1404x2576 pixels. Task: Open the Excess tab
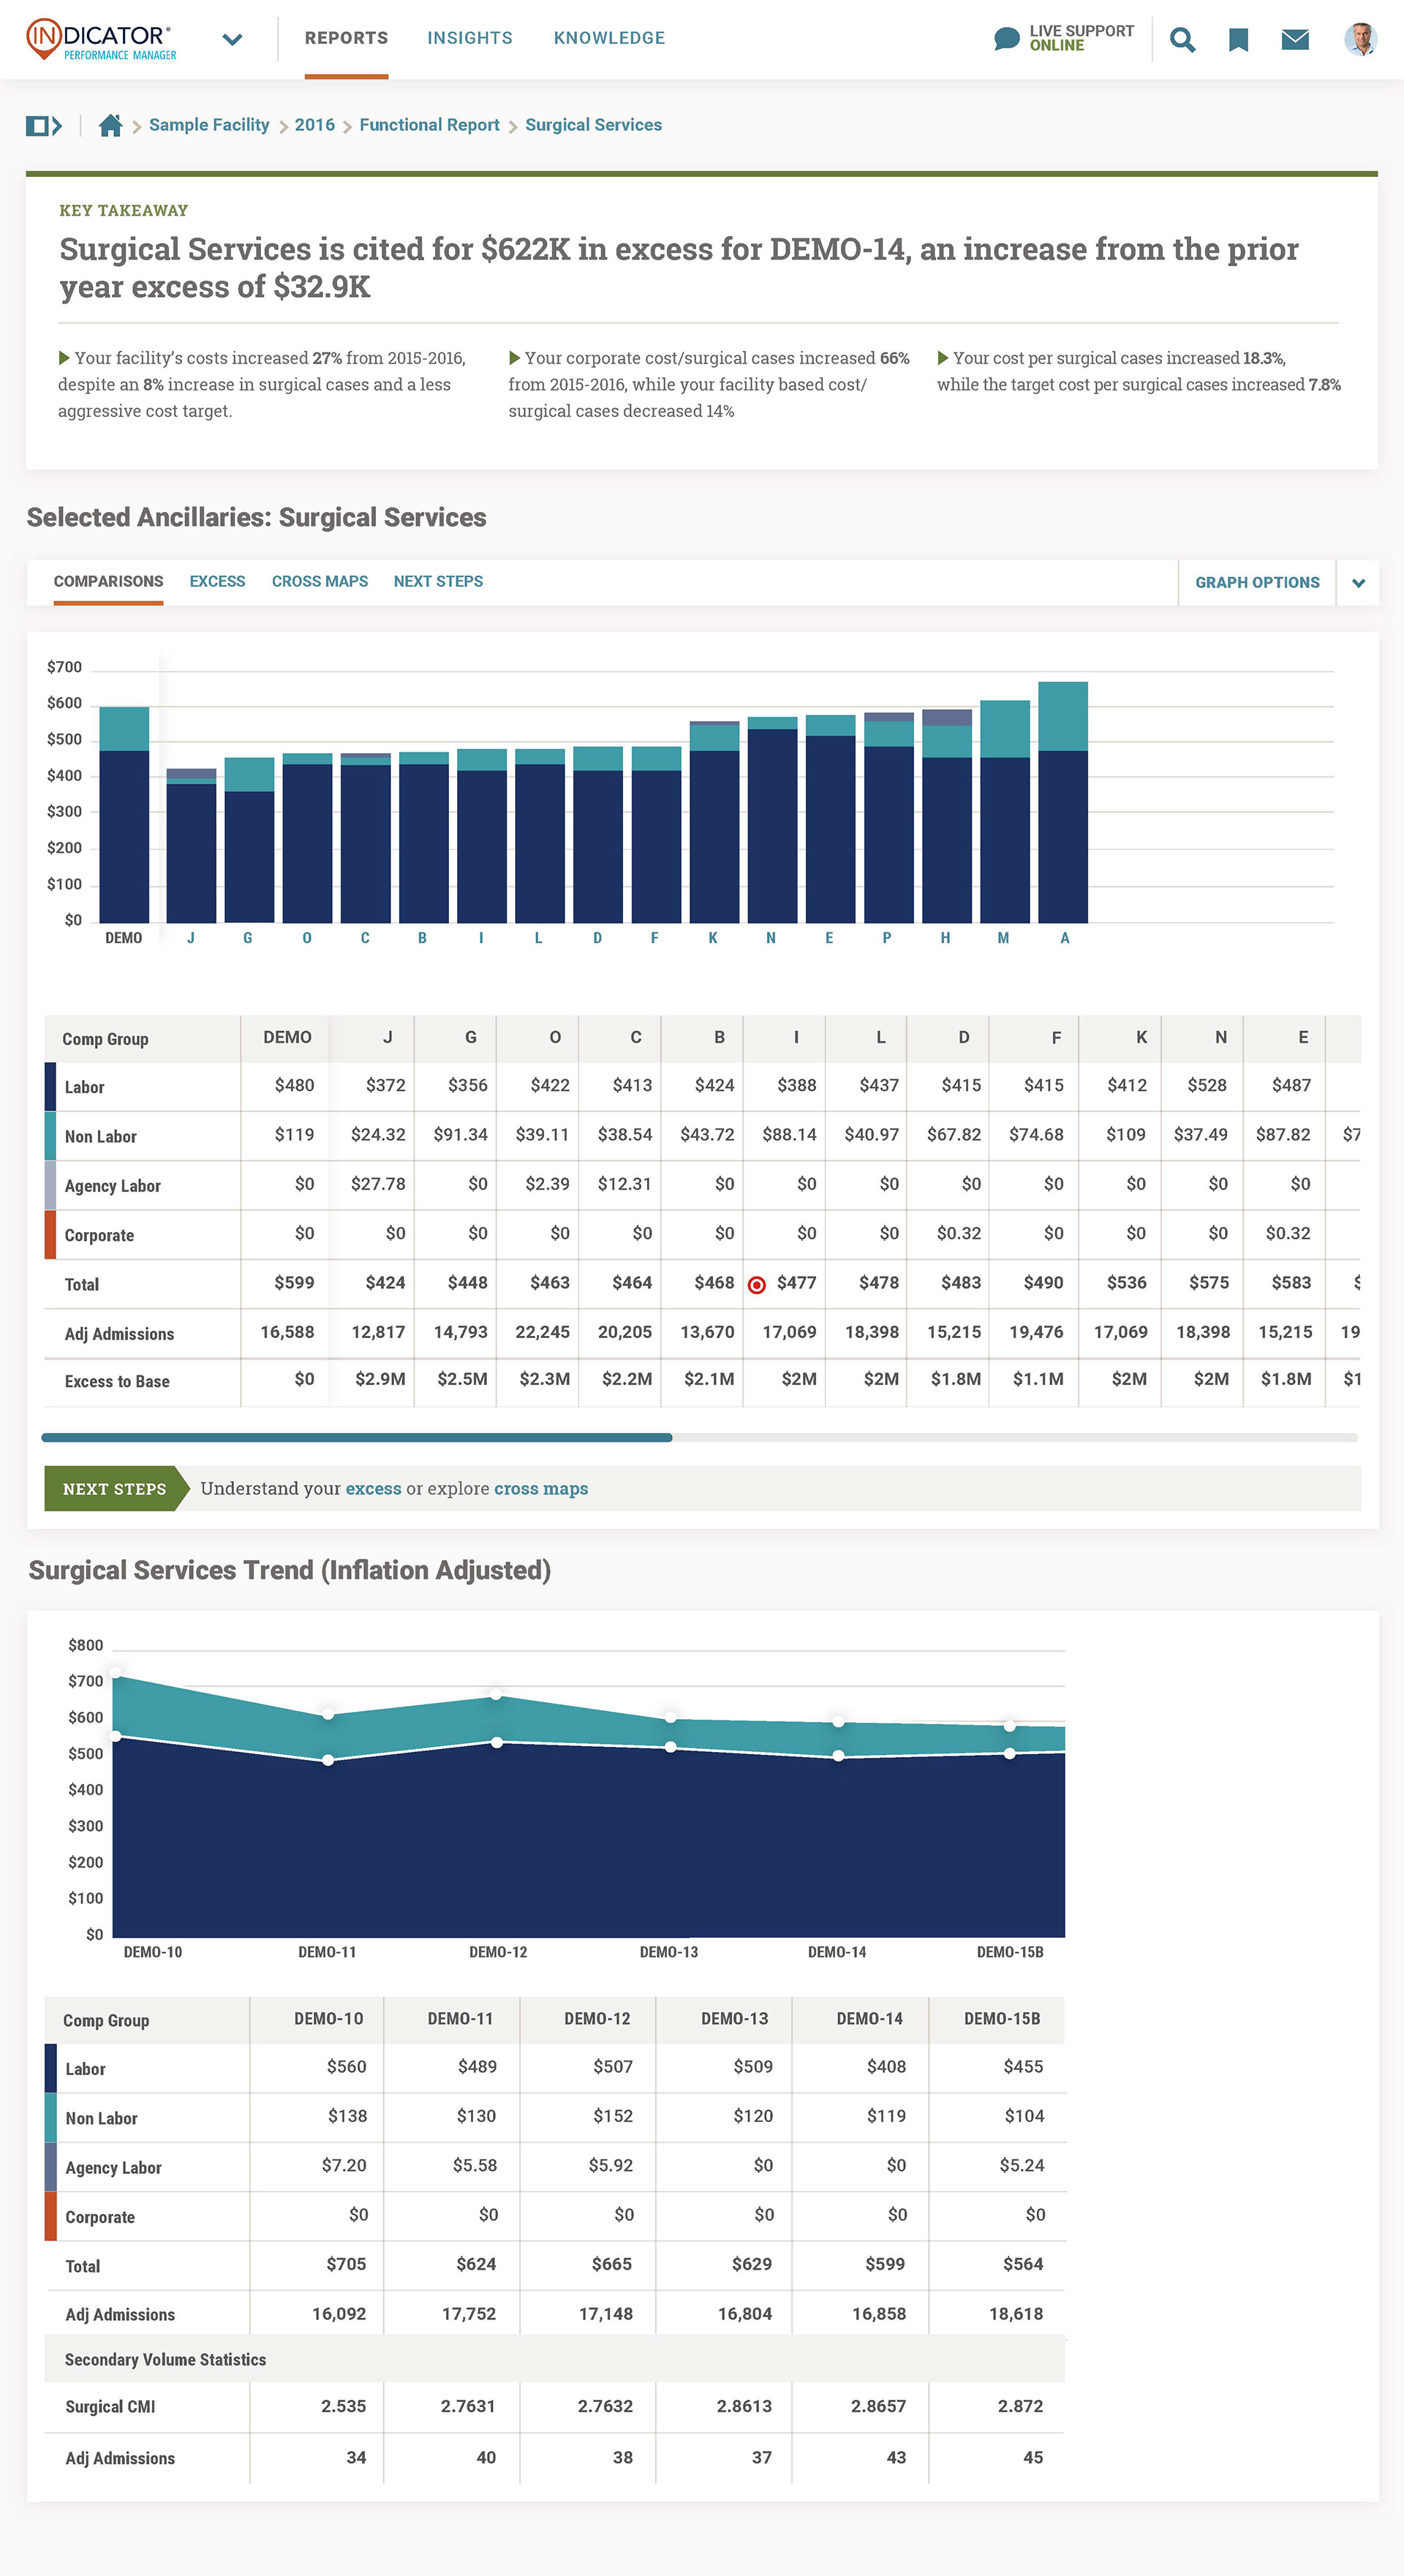pos(217,581)
